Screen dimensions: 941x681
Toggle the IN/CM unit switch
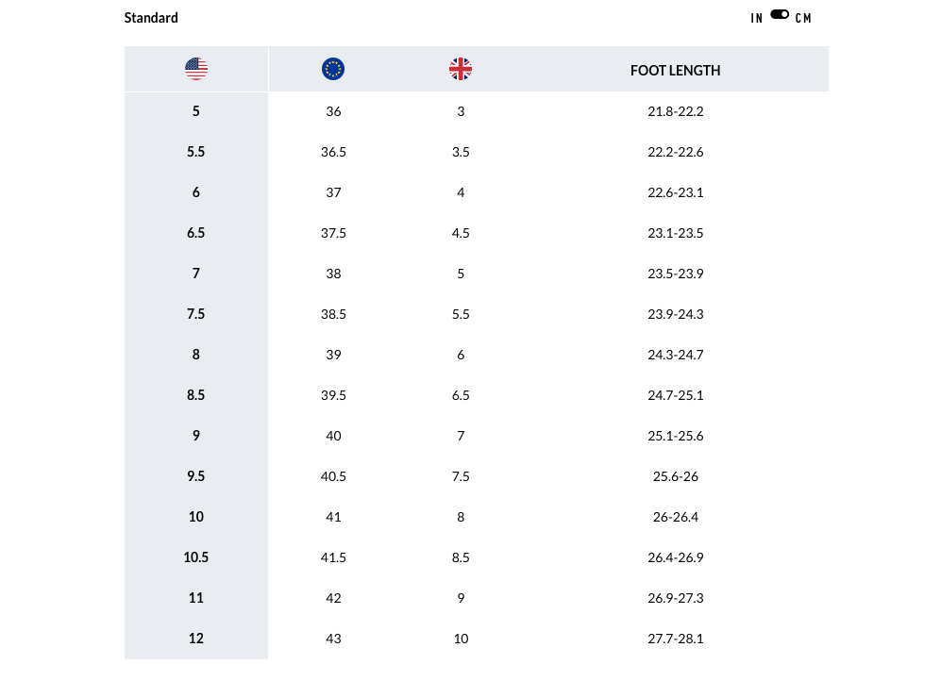780,15
